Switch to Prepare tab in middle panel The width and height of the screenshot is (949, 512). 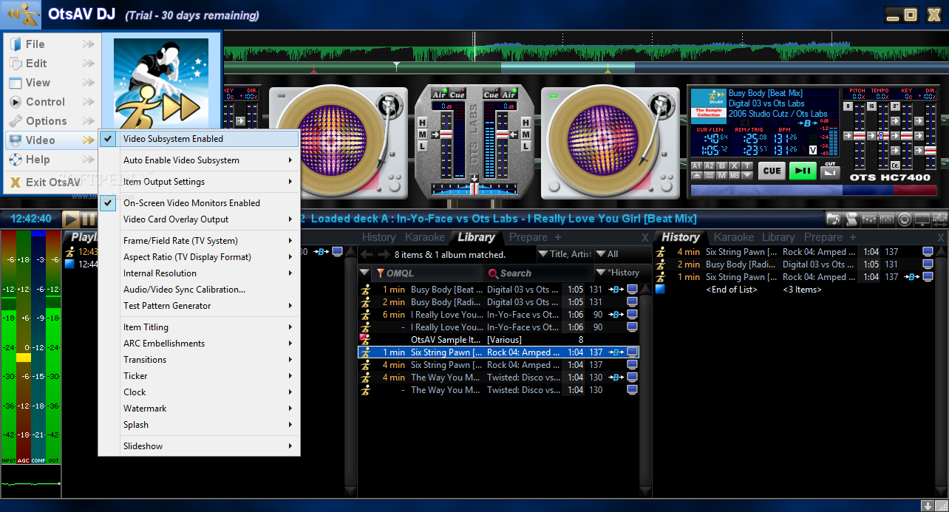click(x=528, y=237)
